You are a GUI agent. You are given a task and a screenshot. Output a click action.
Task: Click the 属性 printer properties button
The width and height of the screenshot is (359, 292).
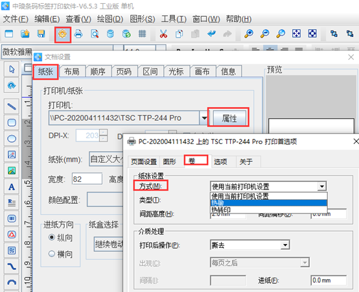point(229,119)
